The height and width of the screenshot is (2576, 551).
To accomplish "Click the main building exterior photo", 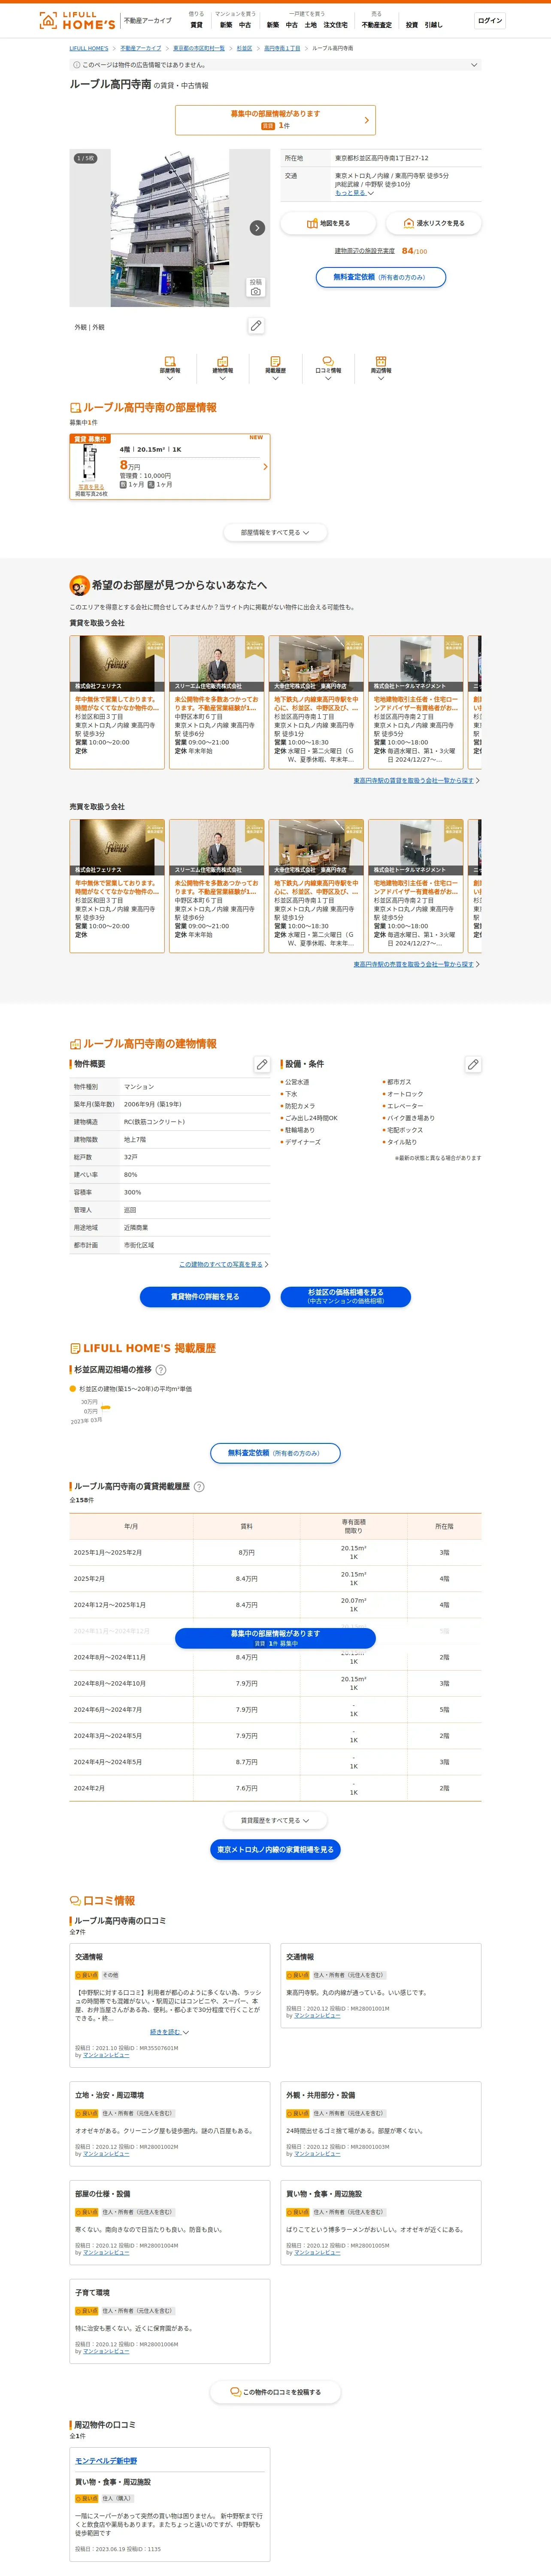I will (169, 228).
